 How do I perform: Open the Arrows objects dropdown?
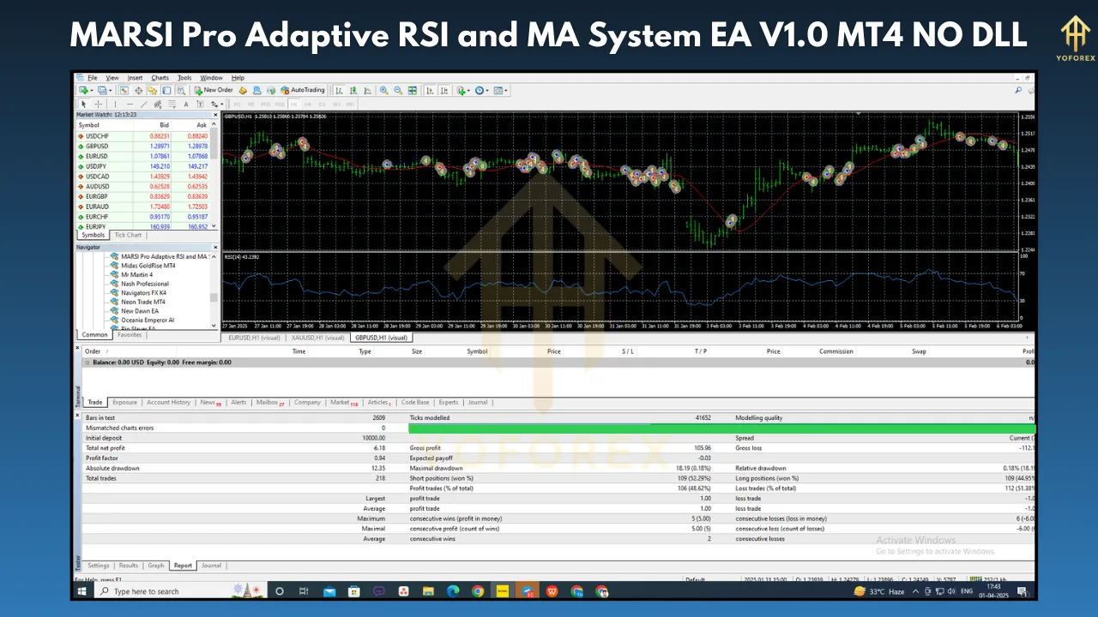click(217, 105)
